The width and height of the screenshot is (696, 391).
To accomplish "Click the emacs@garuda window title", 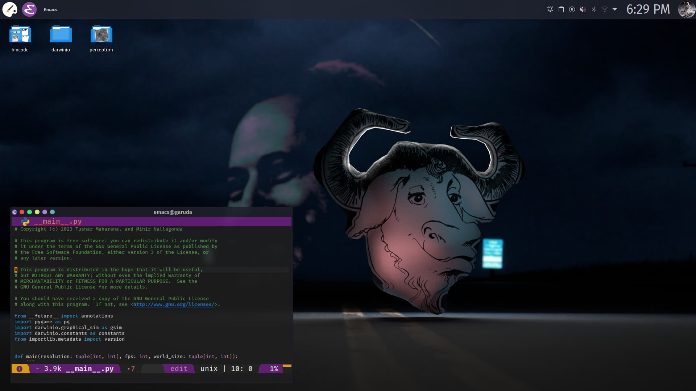I will 173,212.
